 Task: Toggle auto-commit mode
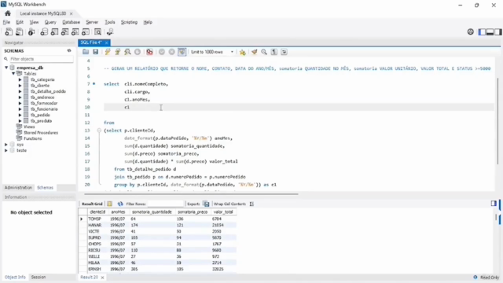[x=182, y=52]
